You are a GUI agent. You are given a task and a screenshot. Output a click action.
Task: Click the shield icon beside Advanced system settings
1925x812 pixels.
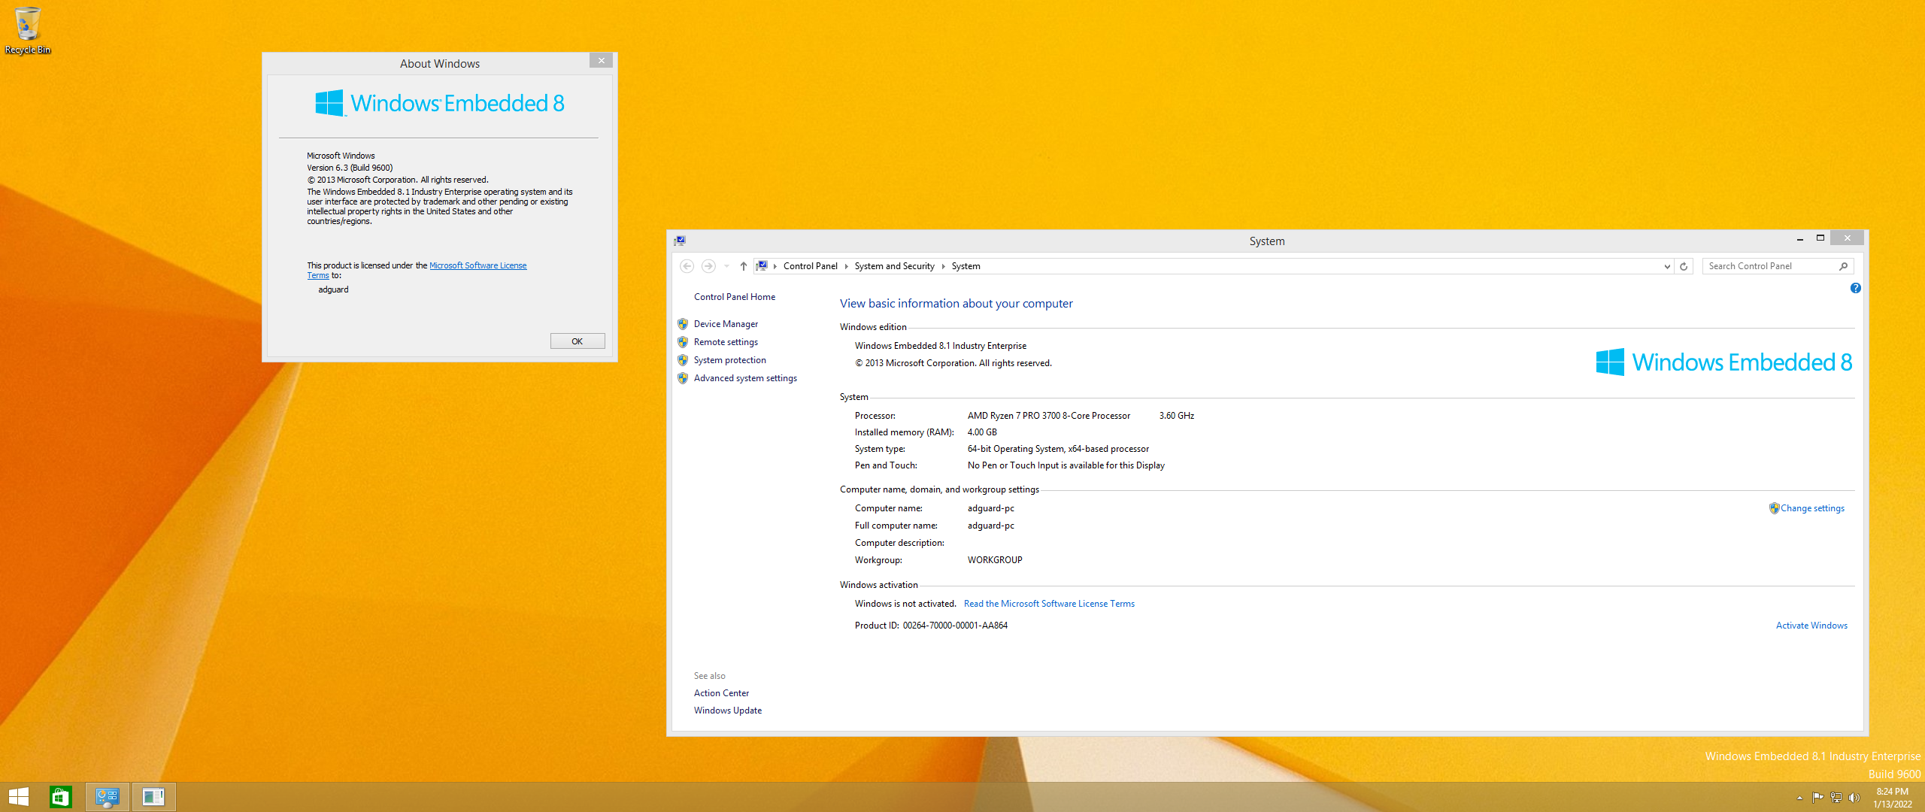pyautogui.click(x=683, y=378)
